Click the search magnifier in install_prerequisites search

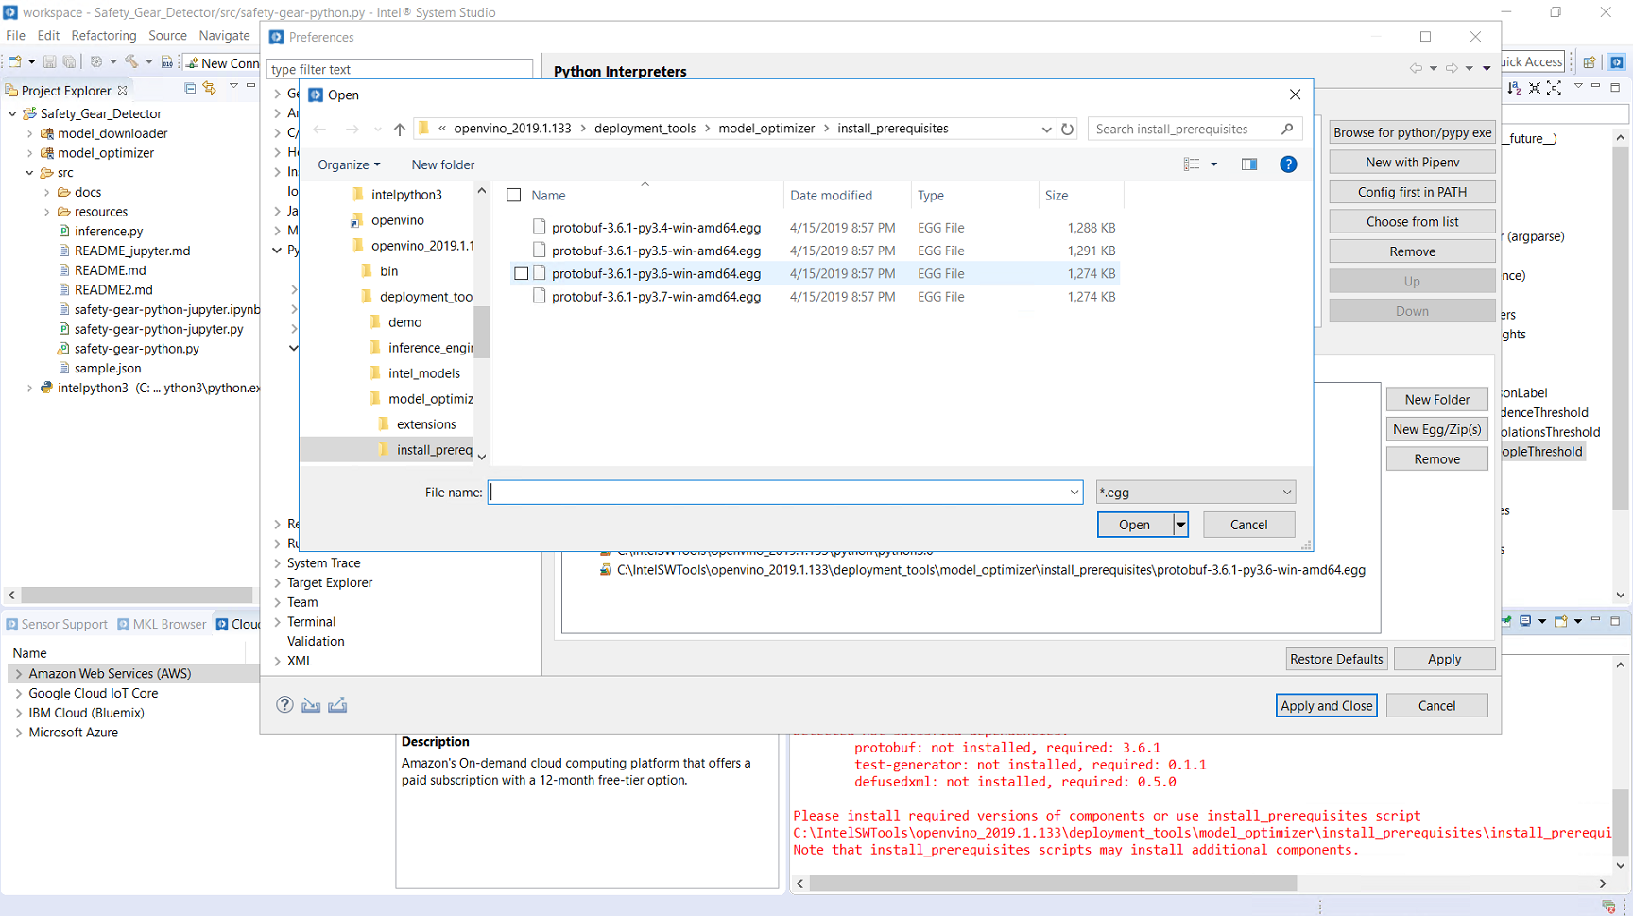point(1287,129)
